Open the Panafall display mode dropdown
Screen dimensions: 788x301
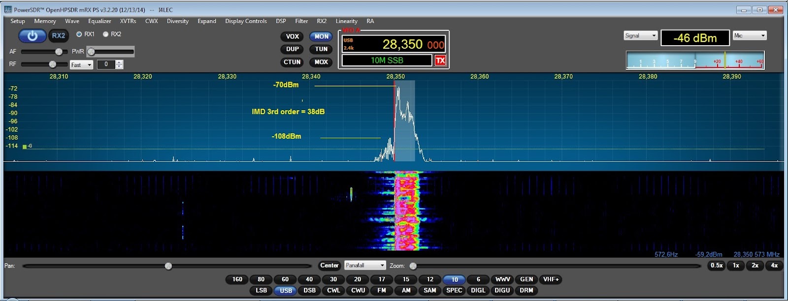point(364,265)
